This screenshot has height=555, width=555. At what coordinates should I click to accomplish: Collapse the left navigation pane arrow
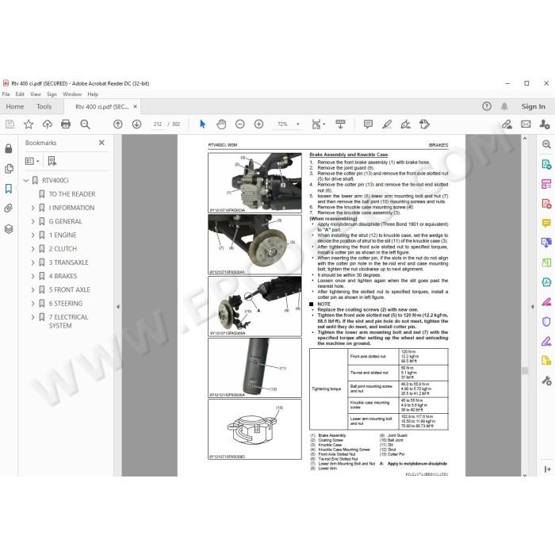click(118, 307)
